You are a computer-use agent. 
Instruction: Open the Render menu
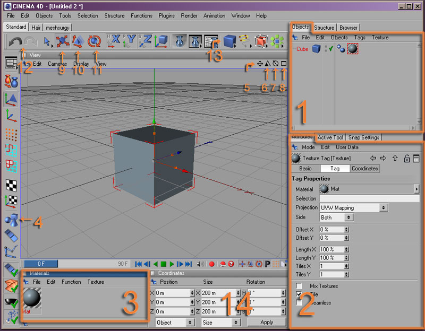pos(189,16)
